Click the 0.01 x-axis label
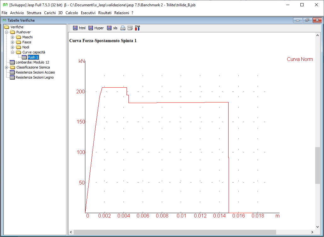 point(181,216)
